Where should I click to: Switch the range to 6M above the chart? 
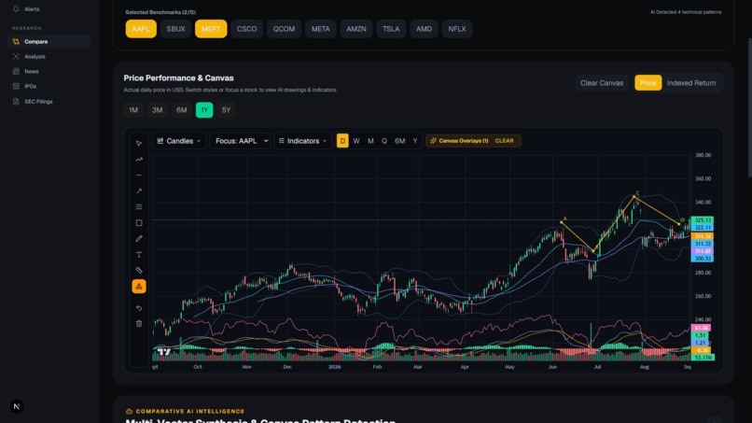click(x=182, y=110)
